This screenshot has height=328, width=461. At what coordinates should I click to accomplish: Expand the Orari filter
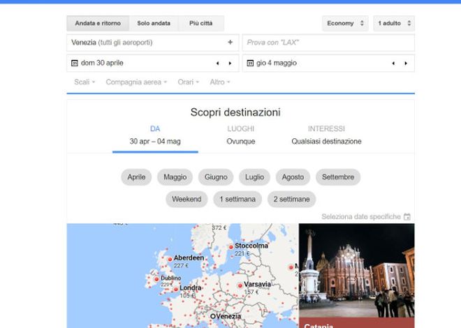189,82
